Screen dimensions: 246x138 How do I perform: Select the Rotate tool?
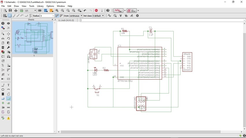click(x=8, y=38)
